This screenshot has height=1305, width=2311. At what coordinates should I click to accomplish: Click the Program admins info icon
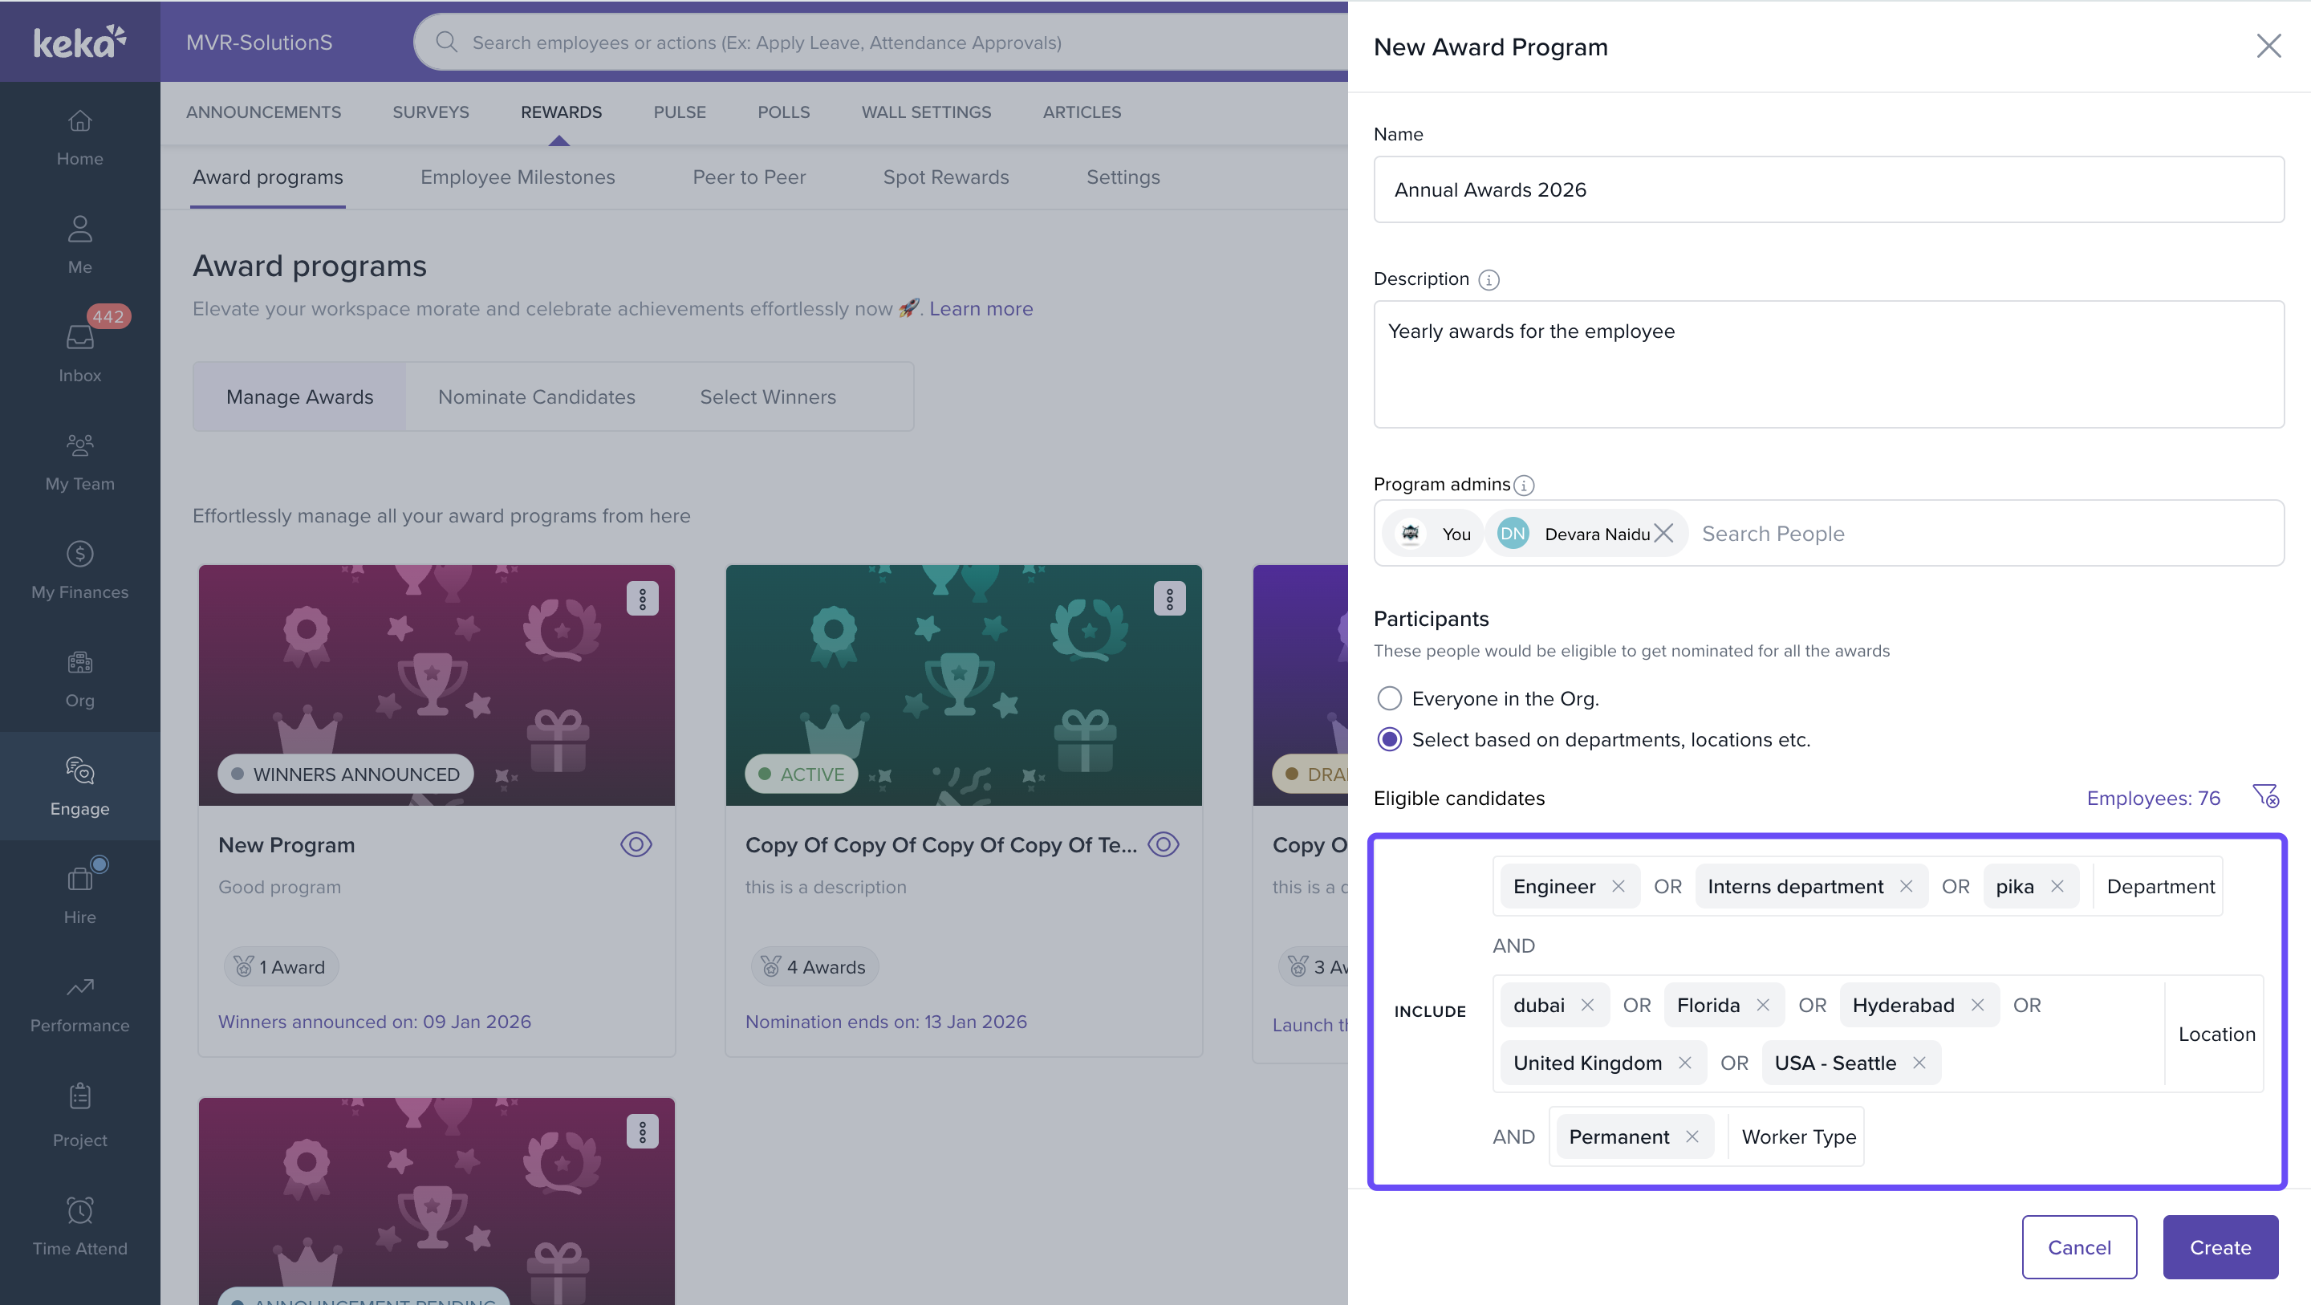(x=1523, y=485)
